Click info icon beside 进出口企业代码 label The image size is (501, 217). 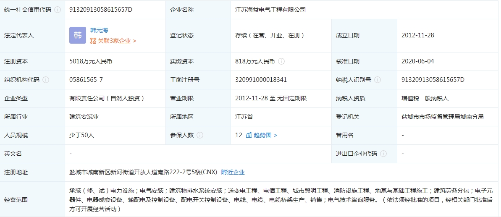(383, 154)
